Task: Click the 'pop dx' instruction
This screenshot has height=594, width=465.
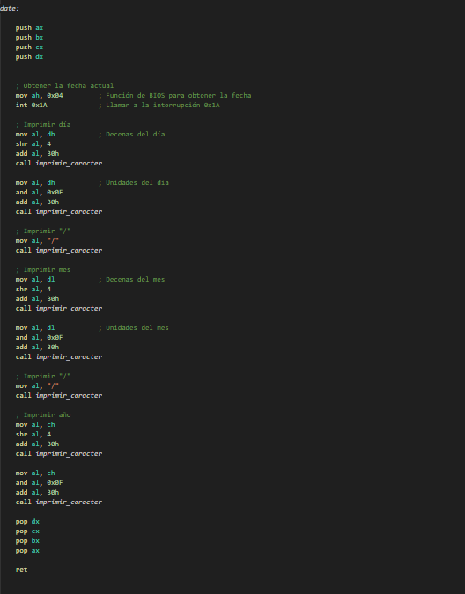Action: (27, 521)
